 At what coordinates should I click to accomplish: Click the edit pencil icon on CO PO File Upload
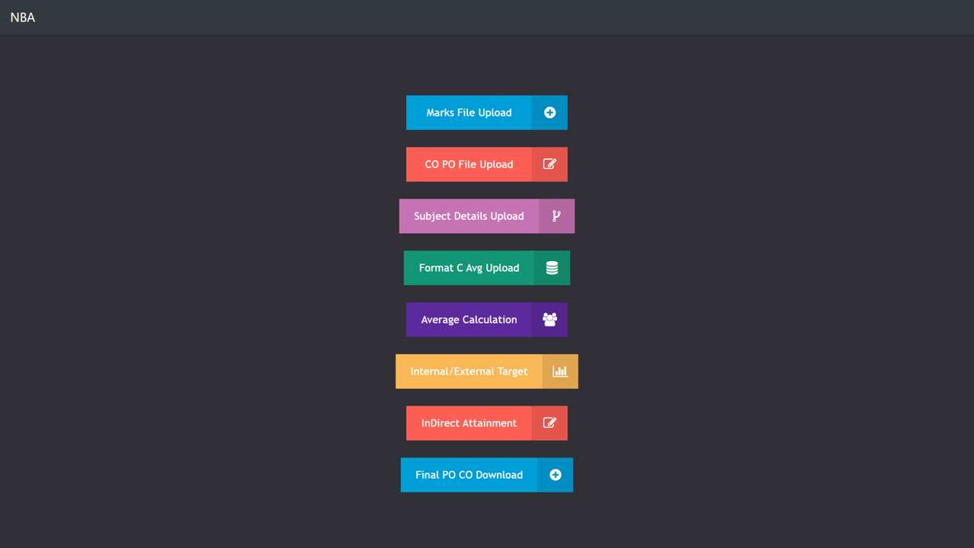pos(549,164)
